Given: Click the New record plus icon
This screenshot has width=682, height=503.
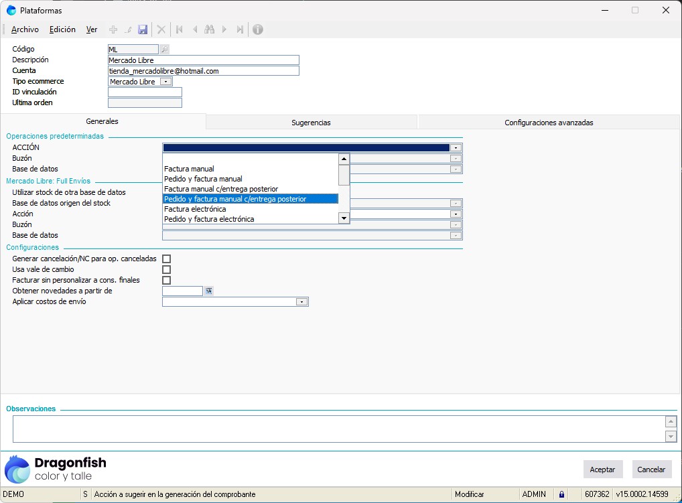Looking at the screenshot, I should 113,29.
